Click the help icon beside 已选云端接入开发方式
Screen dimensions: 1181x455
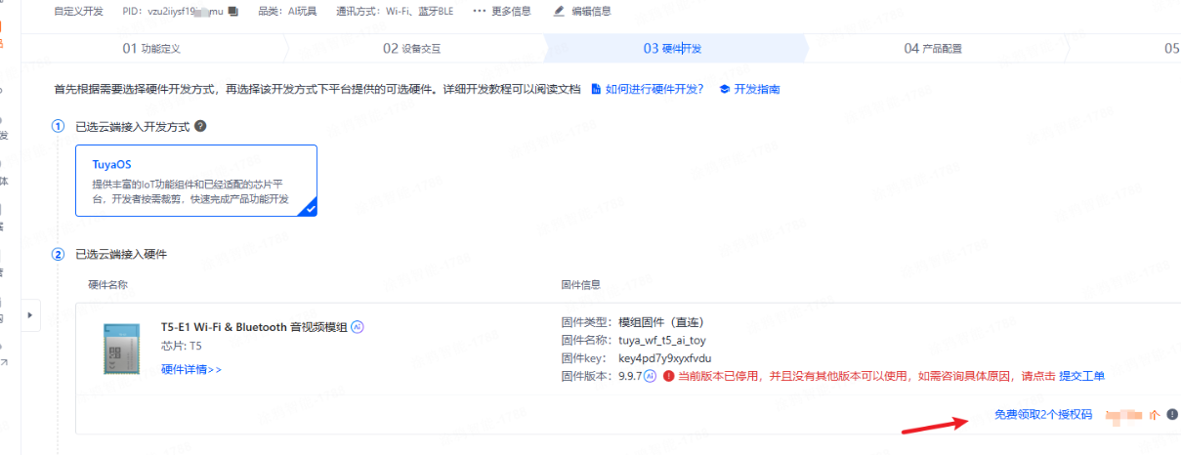click(x=200, y=127)
